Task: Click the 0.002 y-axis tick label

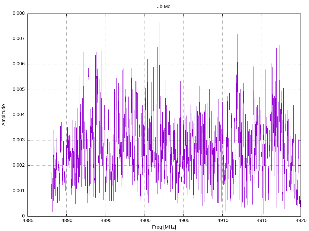Action: pos(19,165)
